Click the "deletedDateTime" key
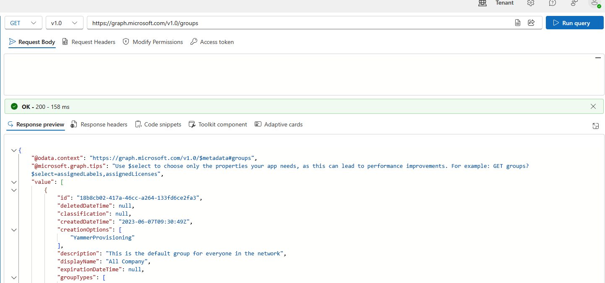This screenshot has width=605, height=283. (85, 206)
